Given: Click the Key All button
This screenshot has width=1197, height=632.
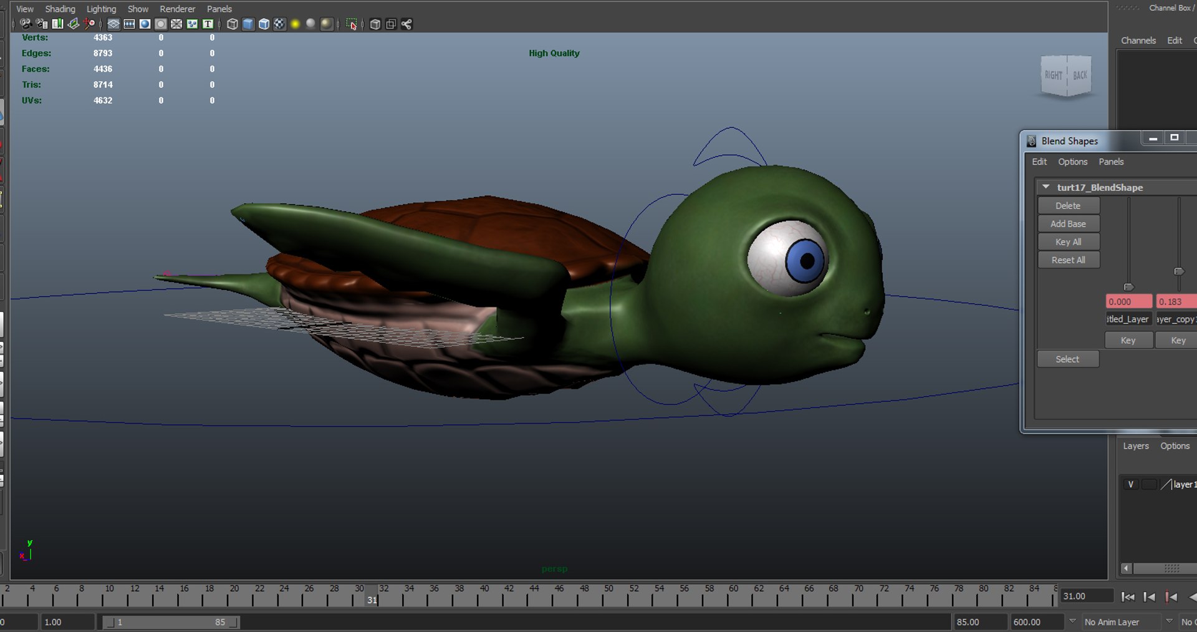Looking at the screenshot, I should (1068, 241).
